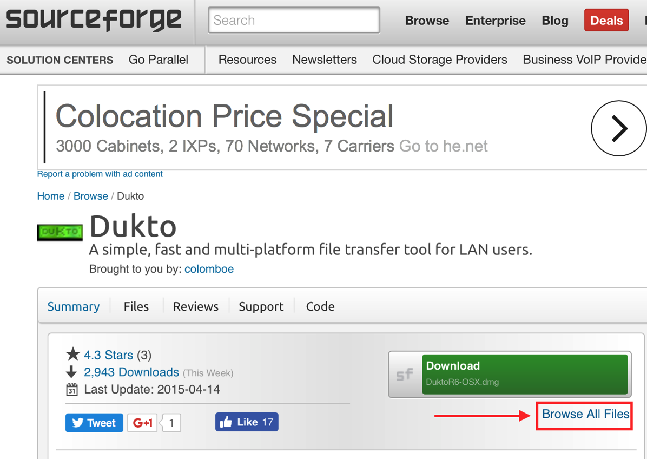Screen dimensions: 647x459
Task: Click the G+1 button
Action: click(x=142, y=423)
